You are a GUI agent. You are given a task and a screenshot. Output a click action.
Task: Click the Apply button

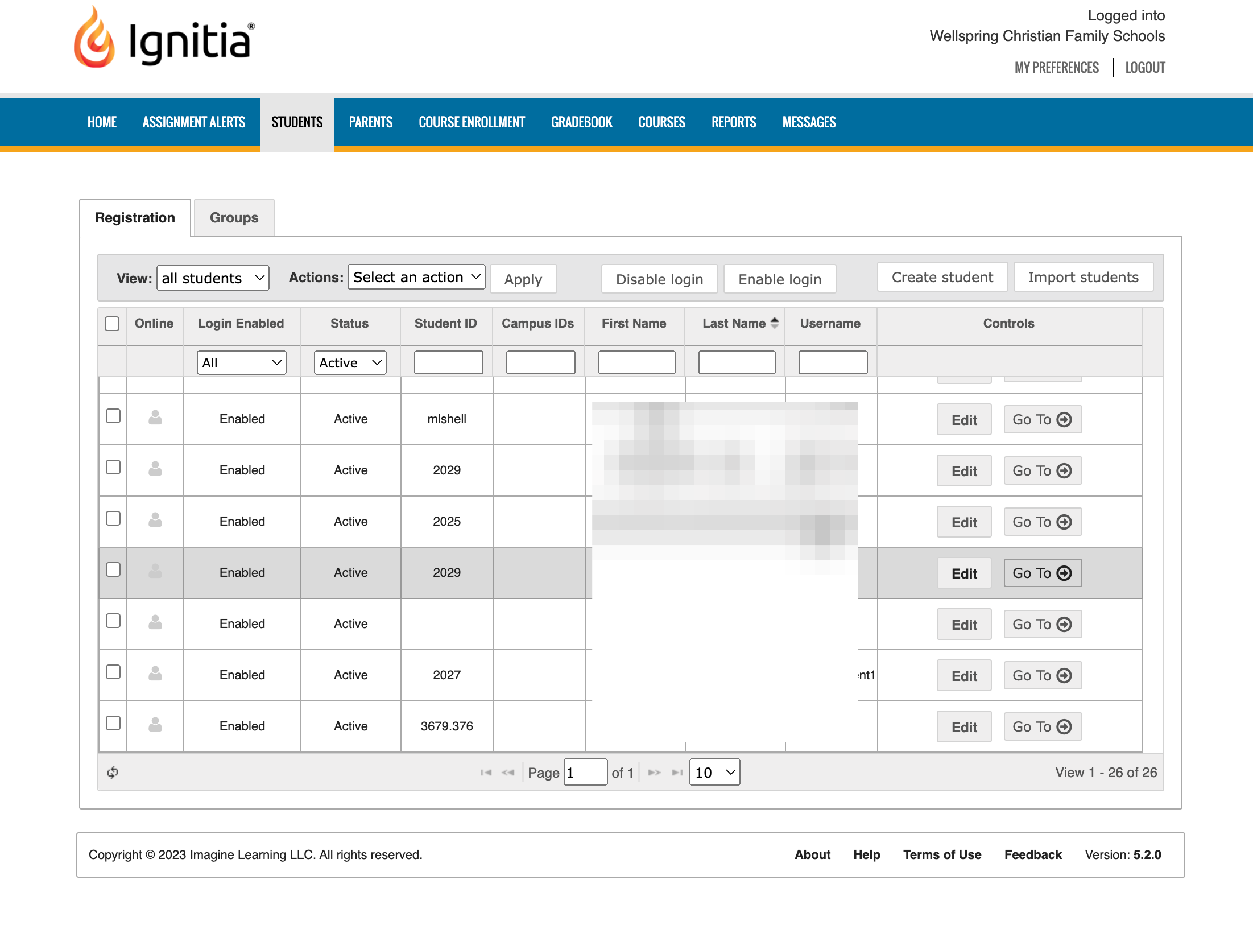tap(523, 279)
